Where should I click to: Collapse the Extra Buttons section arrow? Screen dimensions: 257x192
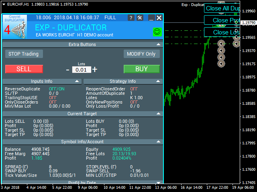(x=158, y=44)
